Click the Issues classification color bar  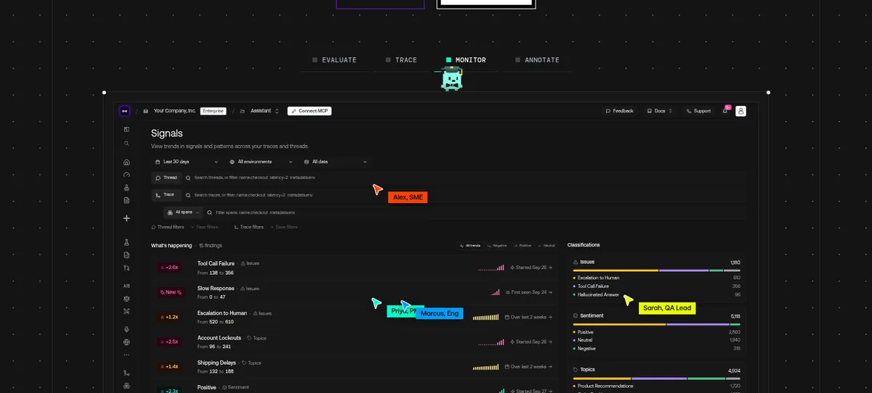click(656, 270)
